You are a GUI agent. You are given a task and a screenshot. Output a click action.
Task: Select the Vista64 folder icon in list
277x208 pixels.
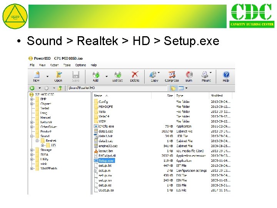pos(96,116)
